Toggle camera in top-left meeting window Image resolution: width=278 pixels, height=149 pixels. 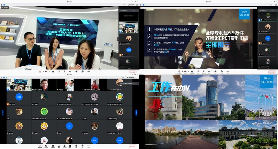[x=46, y=71]
